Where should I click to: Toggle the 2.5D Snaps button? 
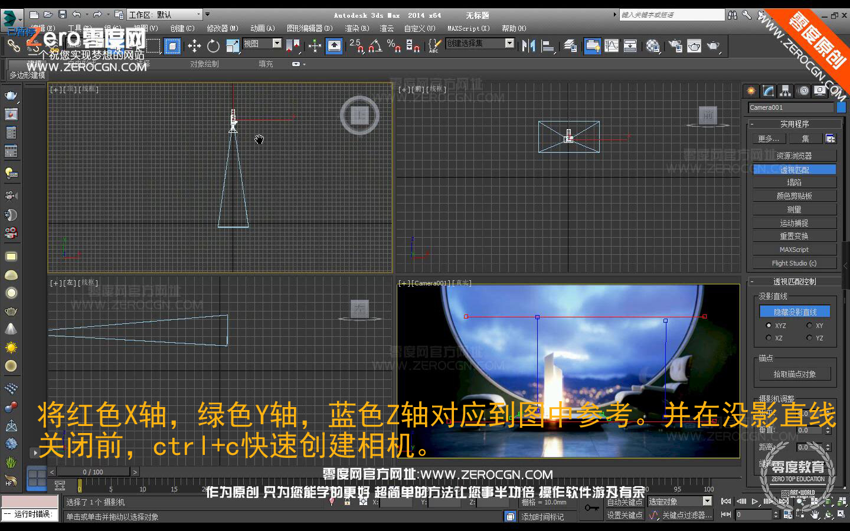pyautogui.click(x=357, y=46)
